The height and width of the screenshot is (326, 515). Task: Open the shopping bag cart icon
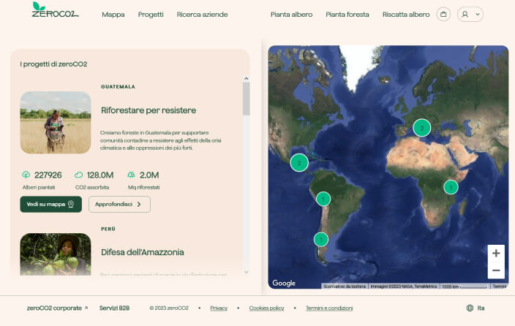coord(443,15)
